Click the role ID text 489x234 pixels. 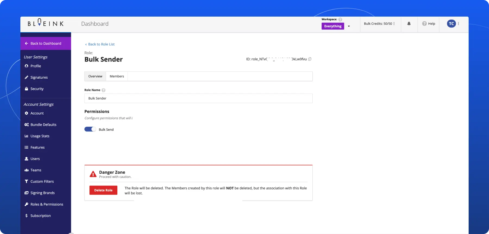[276, 59]
